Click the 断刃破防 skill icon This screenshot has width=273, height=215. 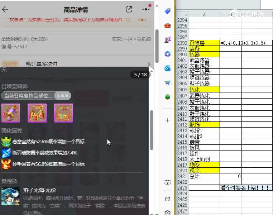point(6,153)
